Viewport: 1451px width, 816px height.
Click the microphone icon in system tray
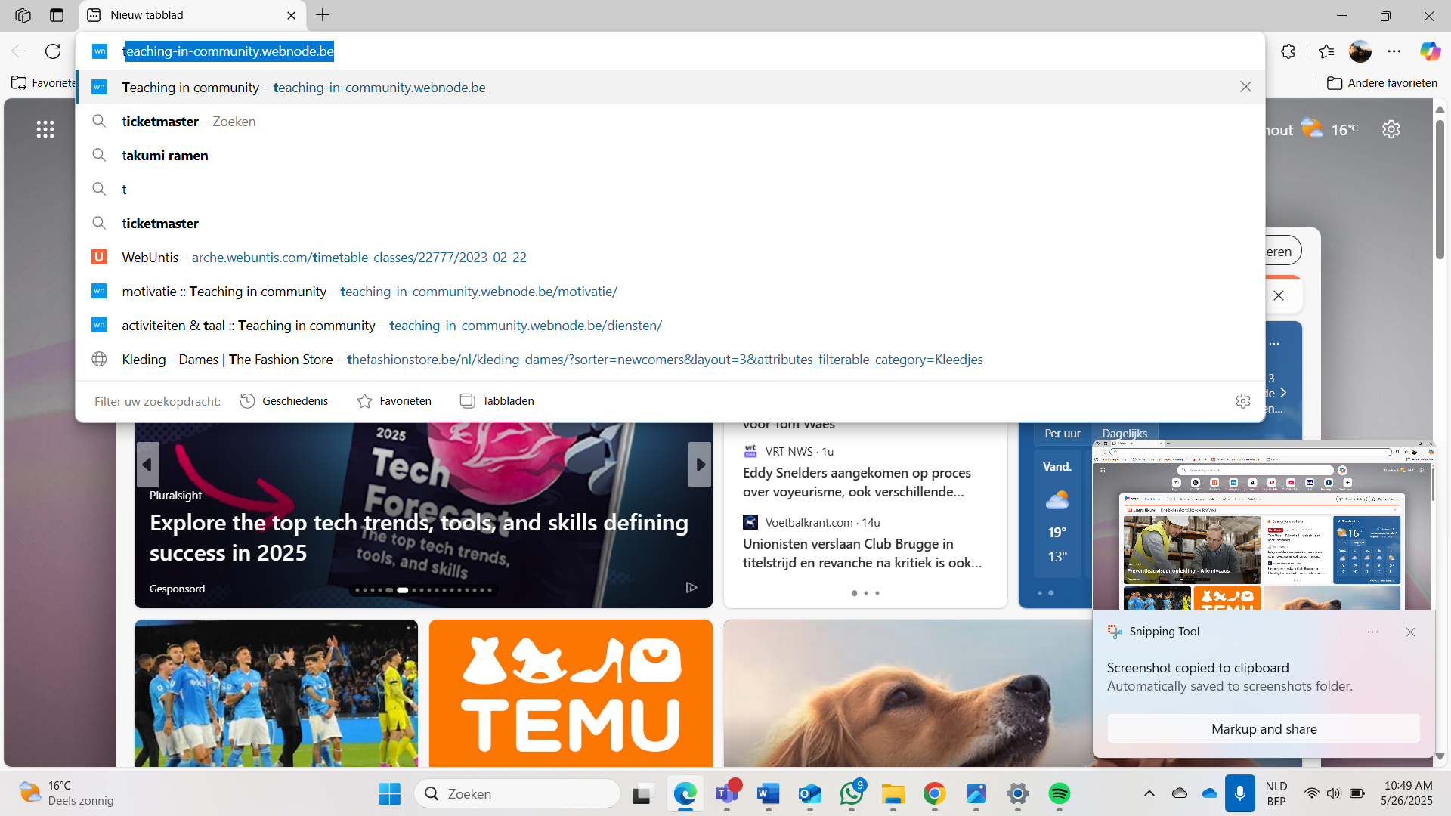pos(1240,793)
